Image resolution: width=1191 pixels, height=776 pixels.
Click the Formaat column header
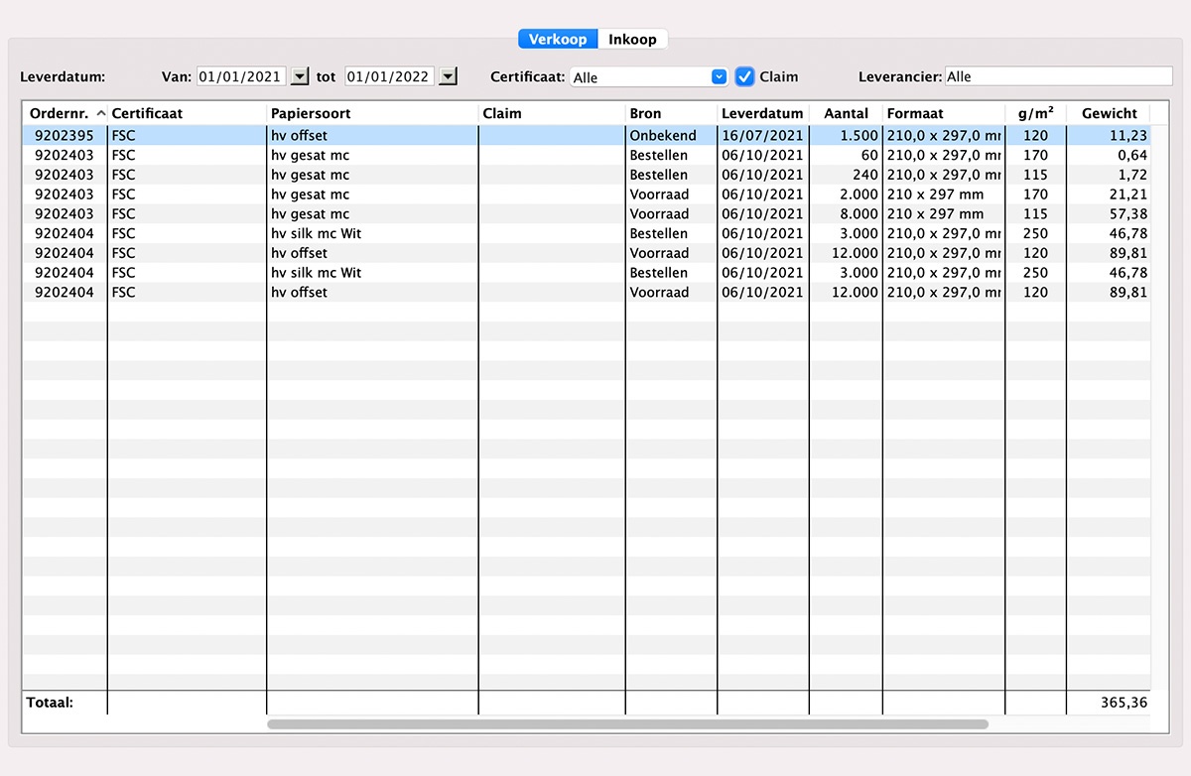point(944,113)
